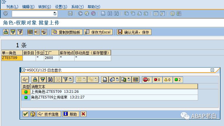Image resolution: width=224 pixels, height=126 pixels.
Task: Open the 编辑(E) menu
Action: tap(28, 7)
